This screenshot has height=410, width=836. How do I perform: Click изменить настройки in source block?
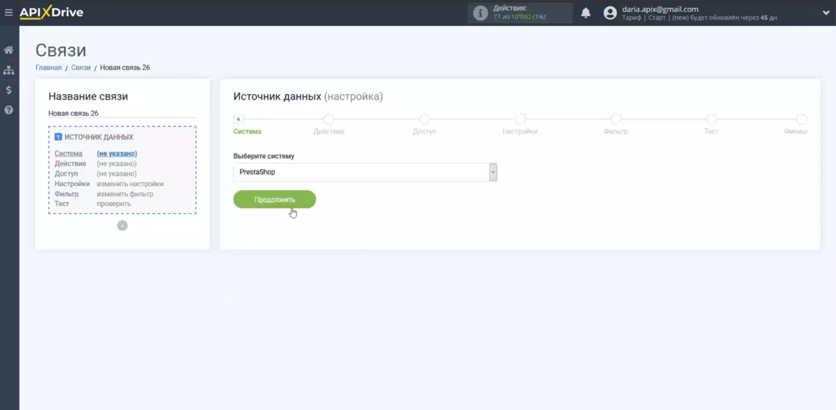click(x=130, y=184)
